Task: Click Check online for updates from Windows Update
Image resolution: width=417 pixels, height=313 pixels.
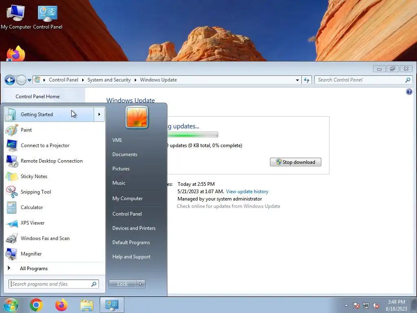Action: [228, 206]
